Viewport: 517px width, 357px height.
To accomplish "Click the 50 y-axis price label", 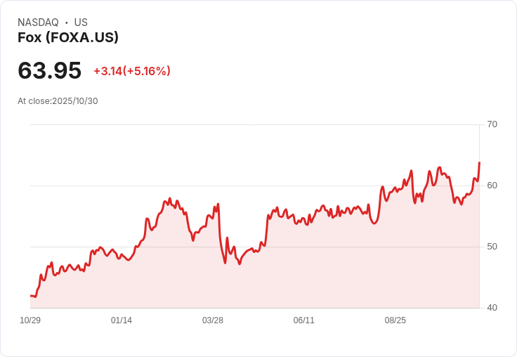I will coord(492,247).
